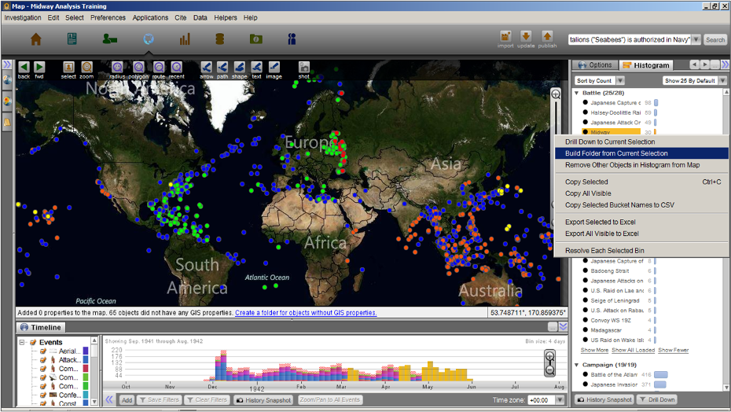The image size is (731, 412).
Task: Toggle the Const... event type checkbox
Action: coord(43,403)
